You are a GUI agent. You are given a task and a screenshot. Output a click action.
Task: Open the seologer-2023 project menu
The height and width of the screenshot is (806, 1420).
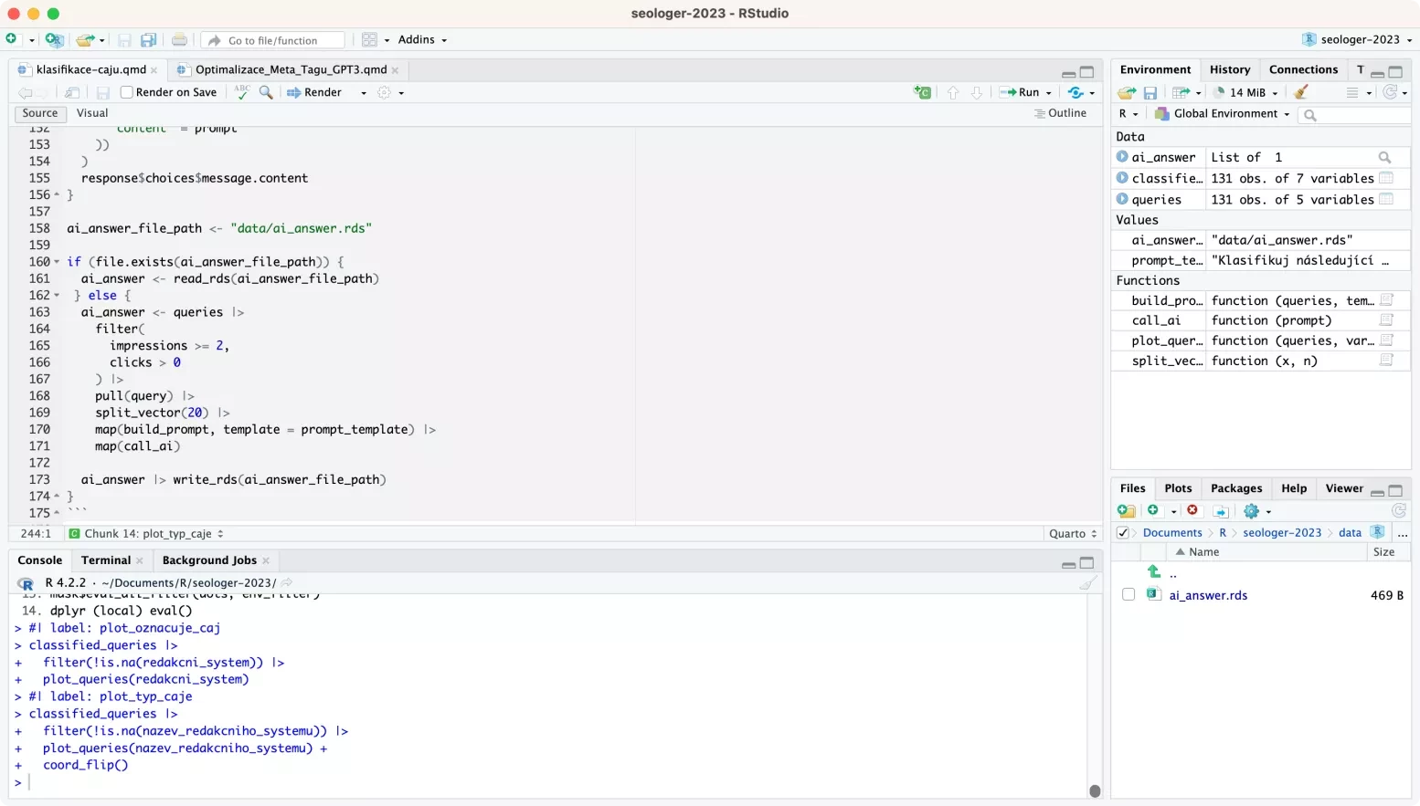(1357, 40)
